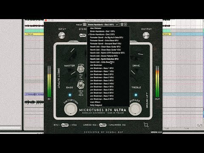Load Jon Stockman - Bass 7 B7U
The width and height of the screenshot is (204, 153).
(108, 96)
